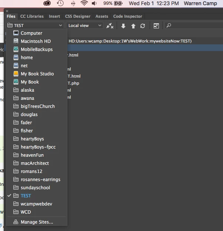Image resolution: width=223 pixels, height=231 pixels.
Task: Choose the My Book backup drive
Action: [x=37, y=82]
